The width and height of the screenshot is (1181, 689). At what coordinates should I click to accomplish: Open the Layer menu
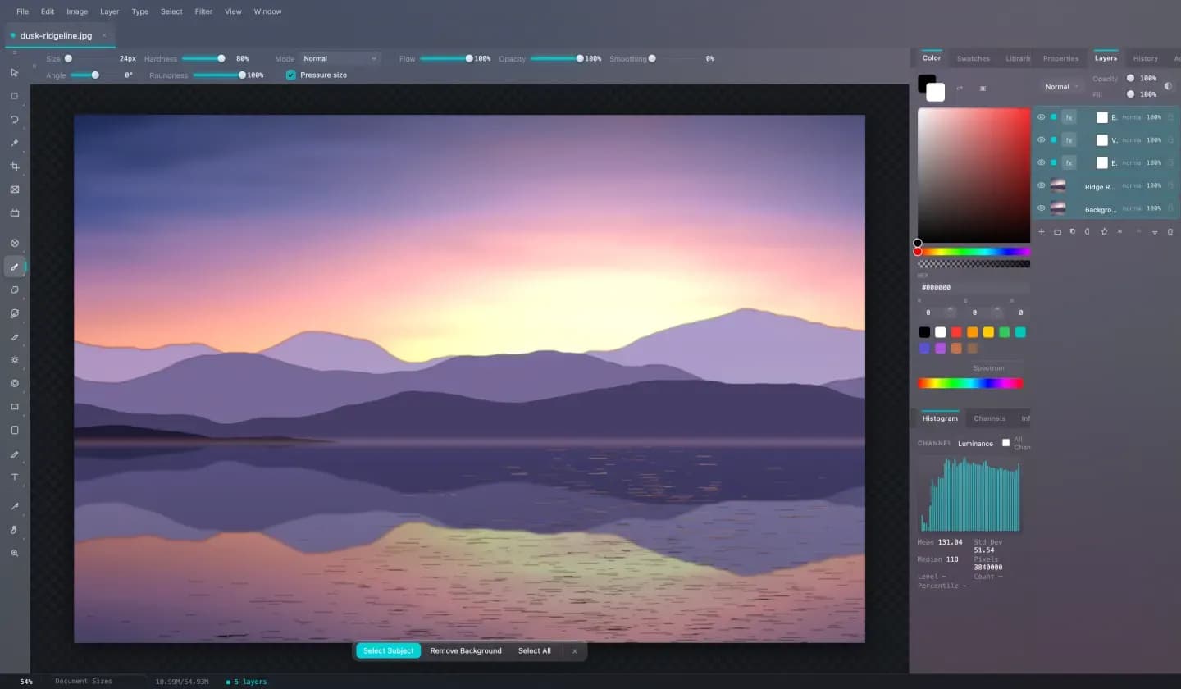(x=109, y=11)
